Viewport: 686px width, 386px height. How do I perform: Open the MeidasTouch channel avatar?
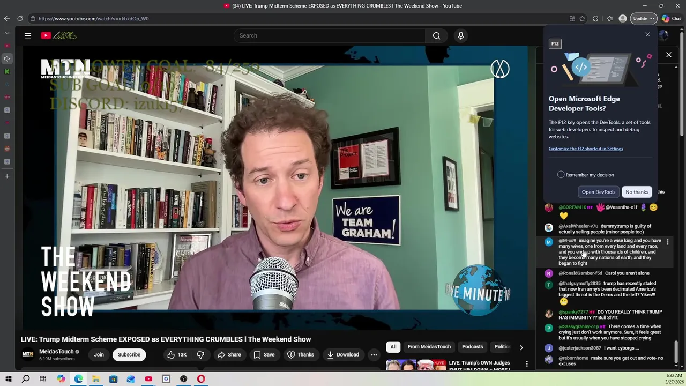27,354
